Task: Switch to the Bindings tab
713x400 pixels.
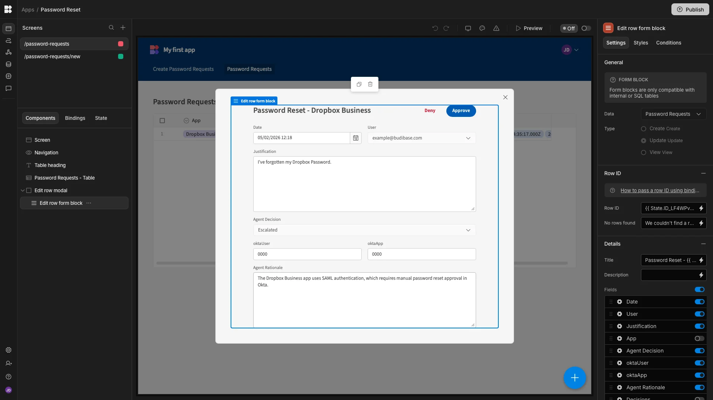Action: click(x=75, y=118)
